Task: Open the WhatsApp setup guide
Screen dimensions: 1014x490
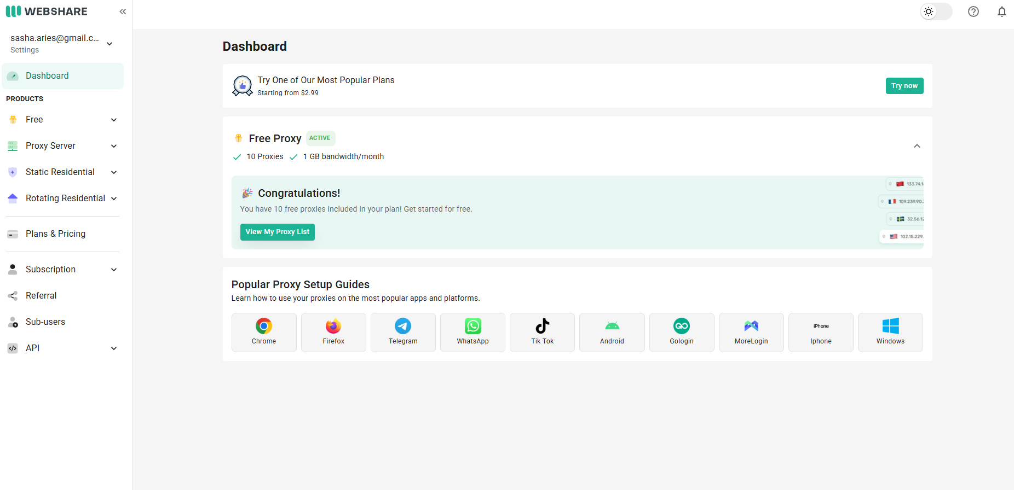Action: coord(473,332)
